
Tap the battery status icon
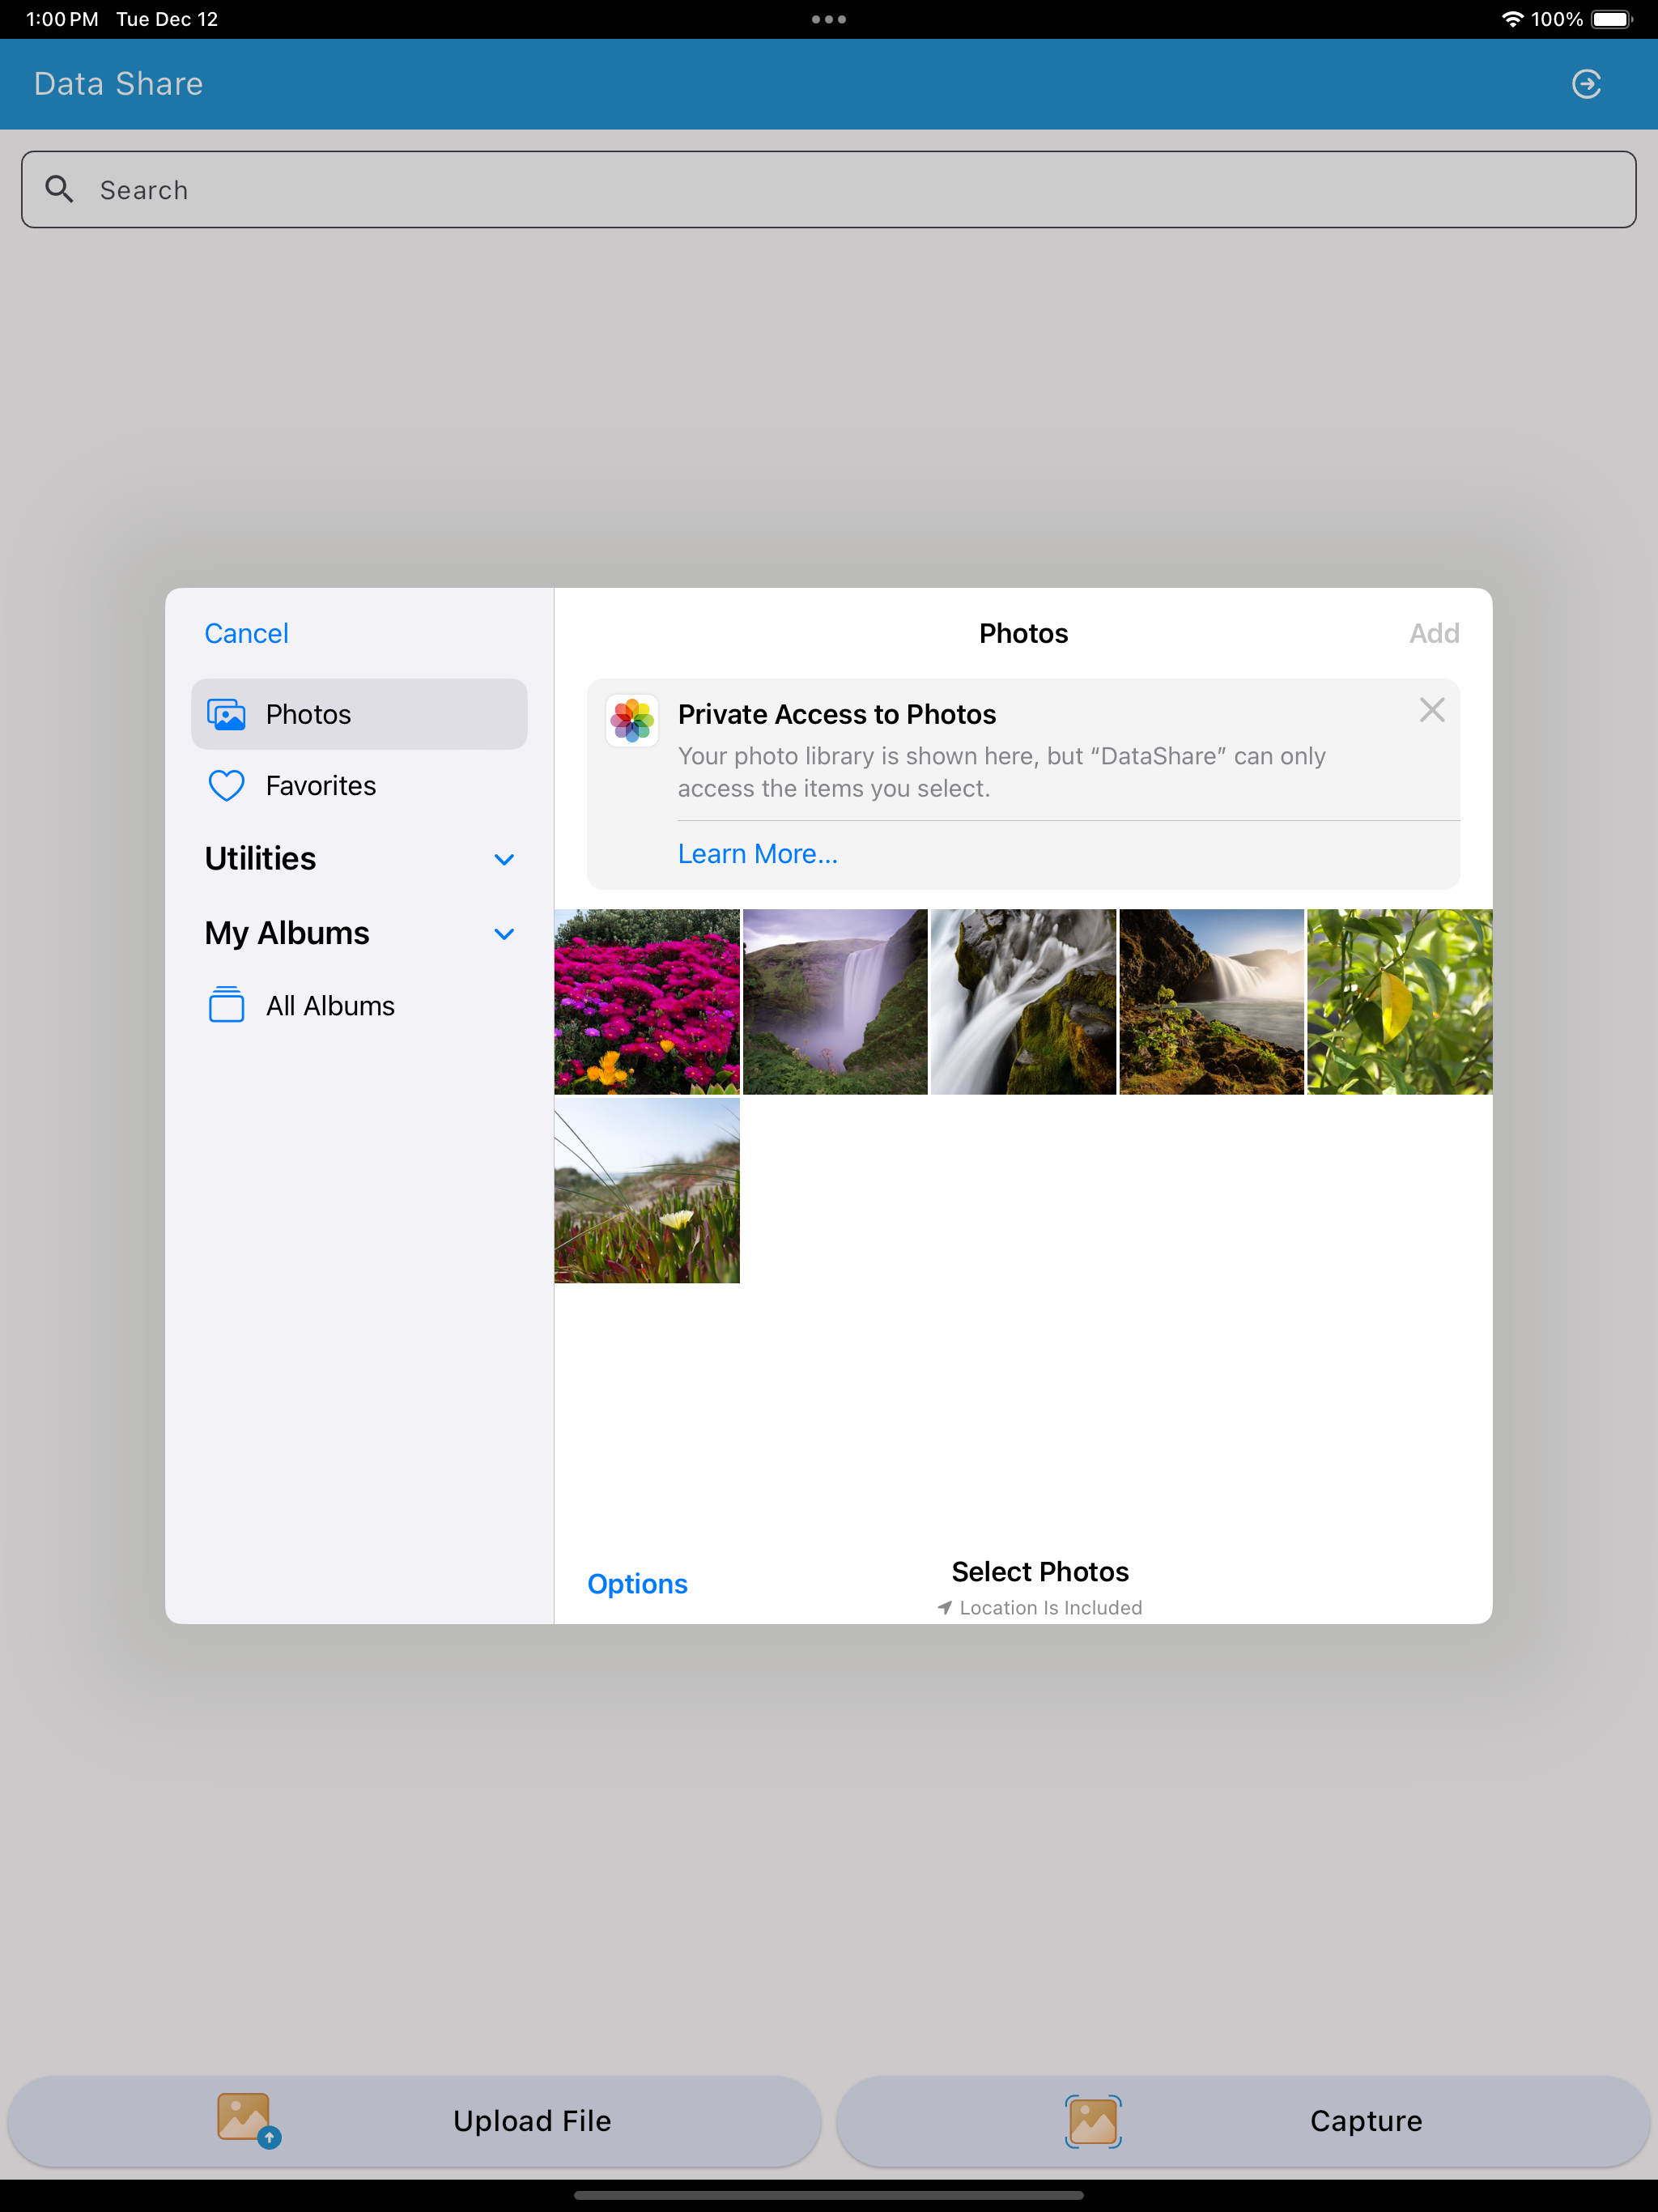1611,19
